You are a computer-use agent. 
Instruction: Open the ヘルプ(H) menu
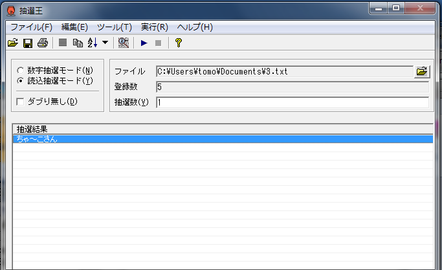point(195,27)
